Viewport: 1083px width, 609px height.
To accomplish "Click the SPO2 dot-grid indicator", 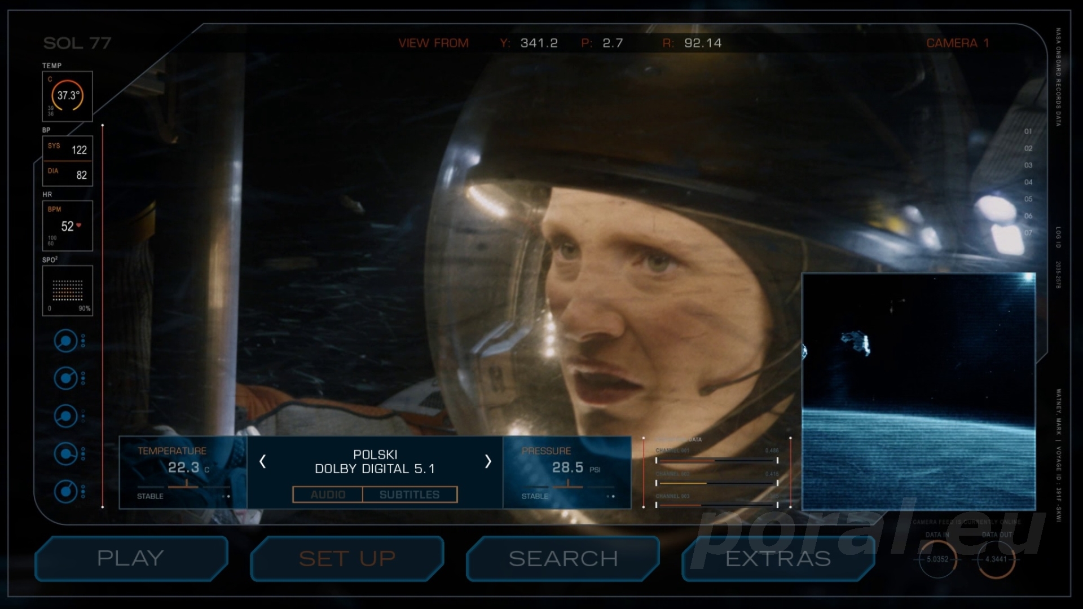I will pyautogui.click(x=68, y=290).
